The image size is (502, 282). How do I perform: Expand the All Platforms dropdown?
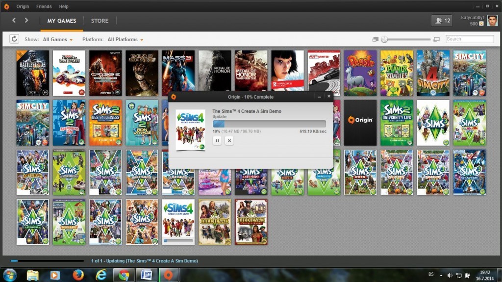[x=125, y=39]
